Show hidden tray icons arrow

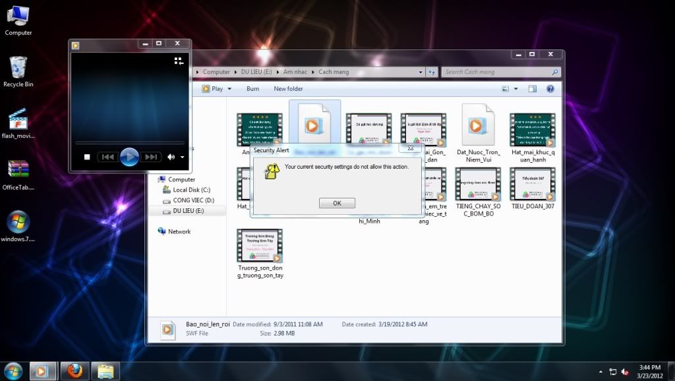pos(601,372)
